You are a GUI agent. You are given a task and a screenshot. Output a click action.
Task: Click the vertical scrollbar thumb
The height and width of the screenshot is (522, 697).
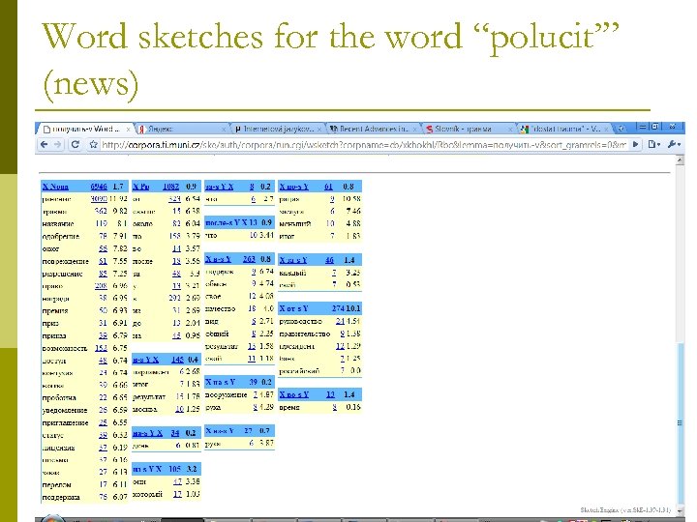[x=680, y=421]
